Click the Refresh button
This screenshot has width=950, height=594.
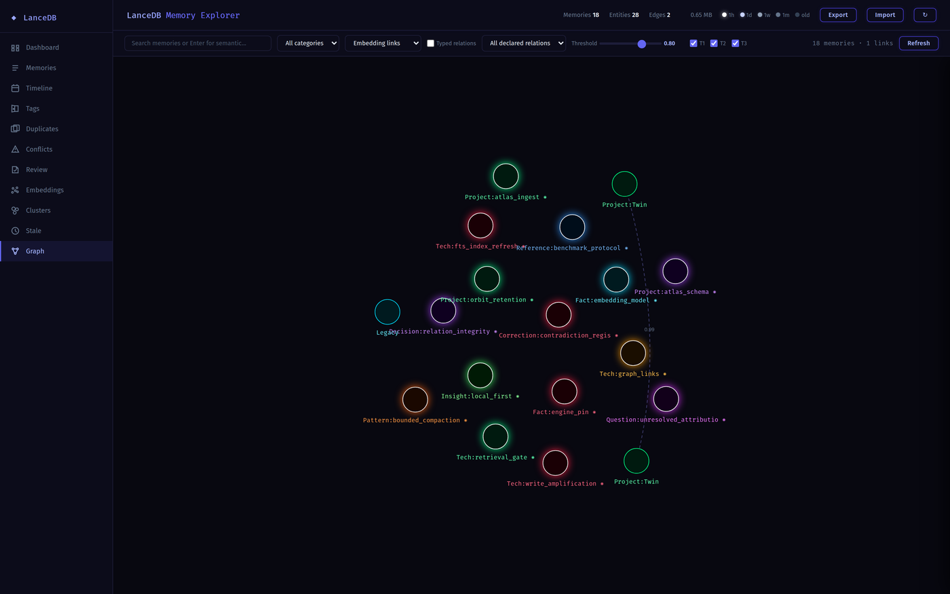pos(919,43)
